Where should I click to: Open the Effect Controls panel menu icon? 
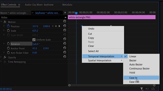(x=19, y=5)
